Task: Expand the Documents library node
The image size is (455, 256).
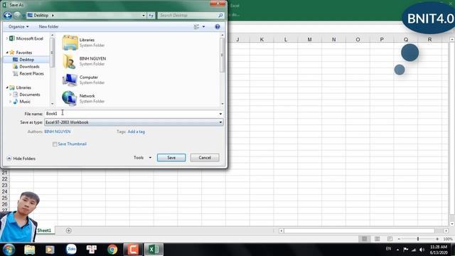Action: tap(11, 95)
